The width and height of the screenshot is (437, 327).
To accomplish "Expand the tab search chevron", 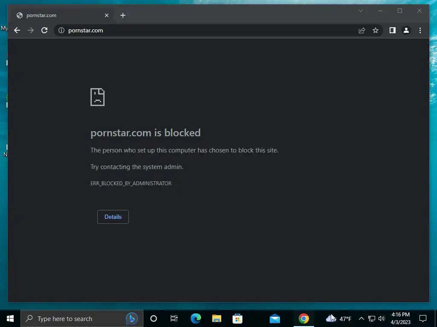I will tap(360, 11).
